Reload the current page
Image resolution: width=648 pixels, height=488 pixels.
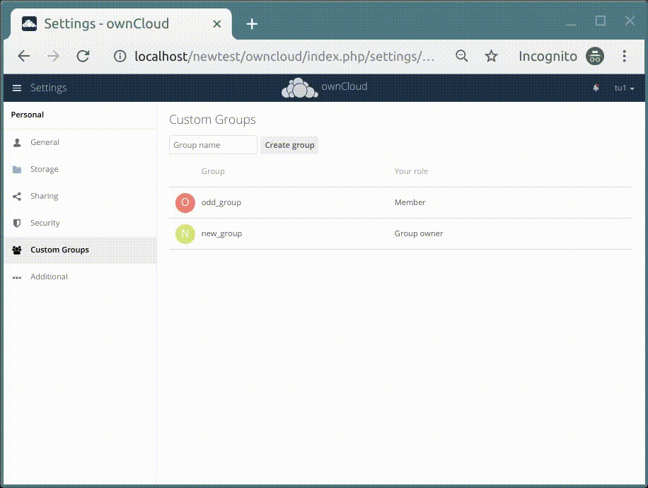pos(83,56)
